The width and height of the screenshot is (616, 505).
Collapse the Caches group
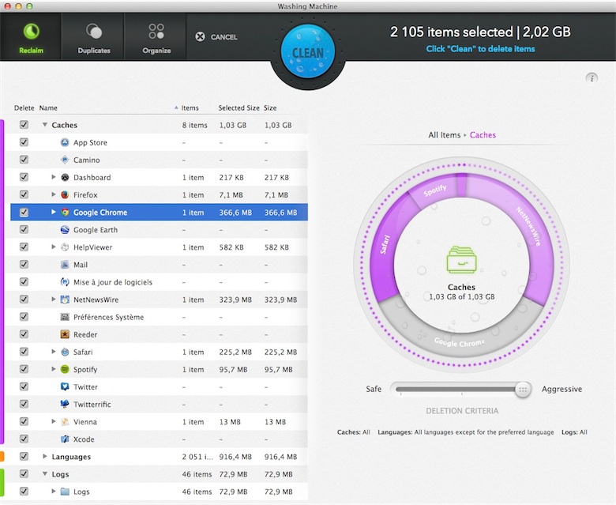[45, 125]
